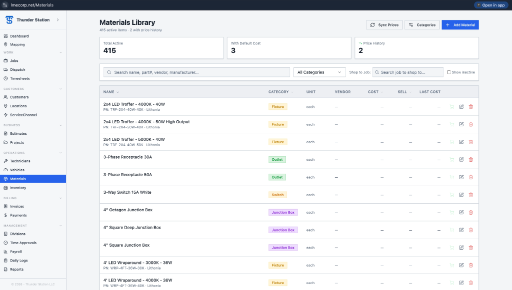Click the Daily Logs clipboard icon

click(x=5, y=261)
